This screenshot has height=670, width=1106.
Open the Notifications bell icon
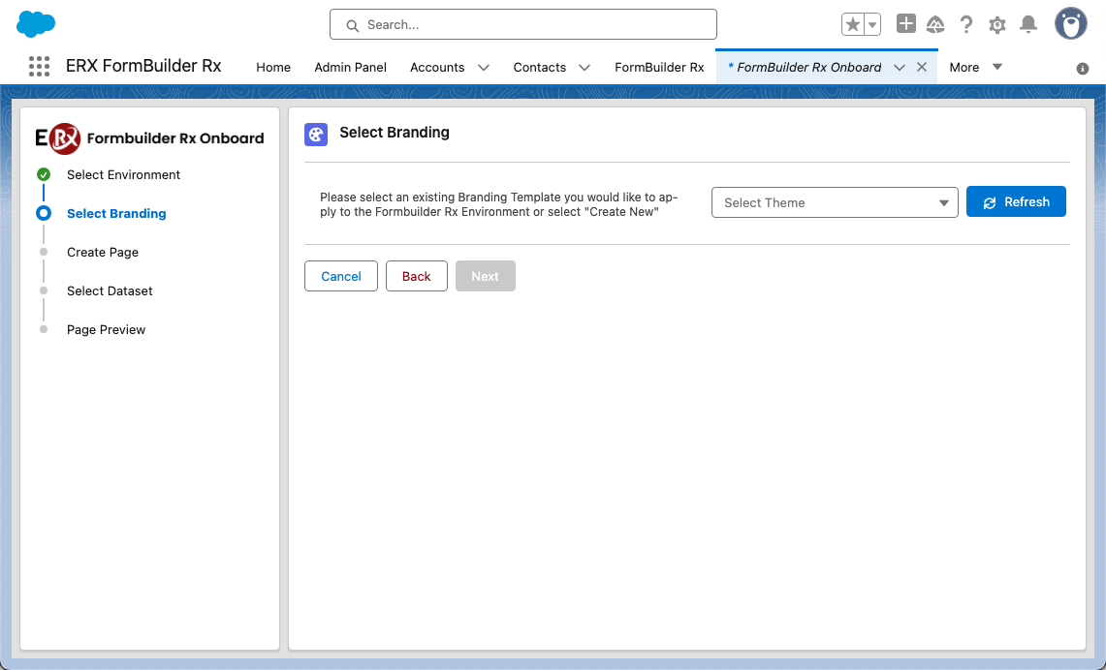click(1028, 25)
